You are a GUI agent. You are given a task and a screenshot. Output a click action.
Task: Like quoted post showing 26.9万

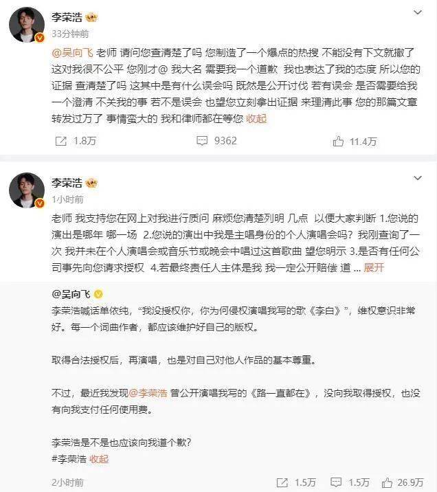pyautogui.click(x=387, y=482)
